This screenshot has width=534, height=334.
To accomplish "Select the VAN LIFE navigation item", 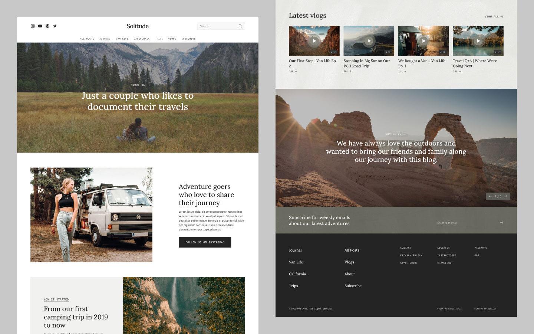I will [x=122, y=39].
